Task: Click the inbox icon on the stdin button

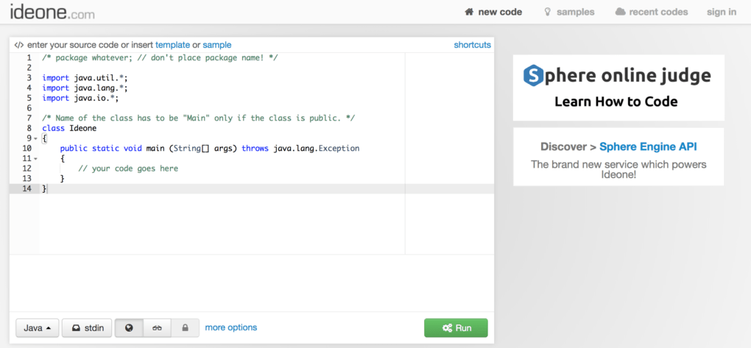Action: (75, 328)
